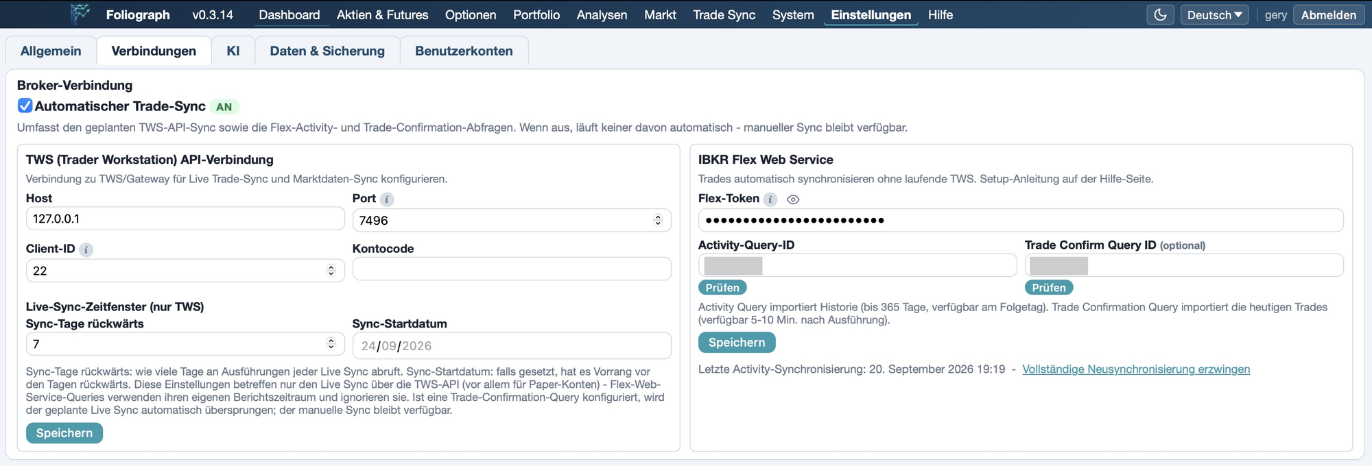The width and height of the screenshot is (1372, 466).
Task: Click the Sync-Tage rückwärts field
Action: pyautogui.click(x=185, y=343)
